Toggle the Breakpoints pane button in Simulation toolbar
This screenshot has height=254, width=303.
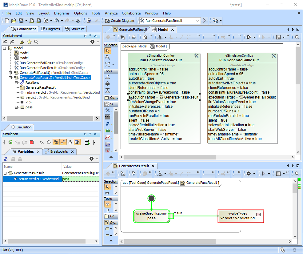coord(63,142)
